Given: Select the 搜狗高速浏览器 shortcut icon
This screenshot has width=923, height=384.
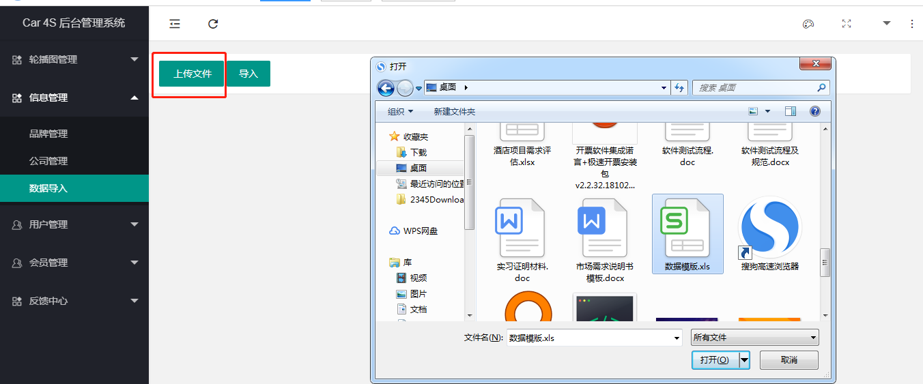Looking at the screenshot, I should pyautogui.click(x=770, y=228).
